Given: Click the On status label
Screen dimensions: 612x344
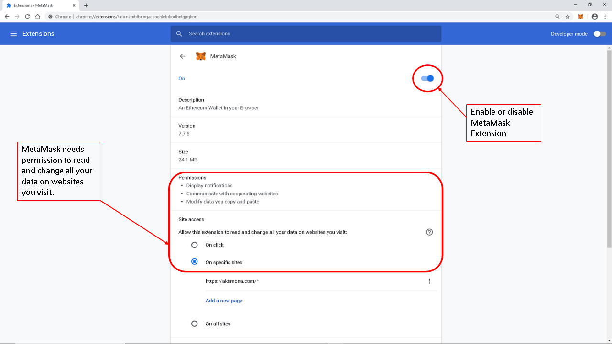Looking at the screenshot, I should coord(182,78).
